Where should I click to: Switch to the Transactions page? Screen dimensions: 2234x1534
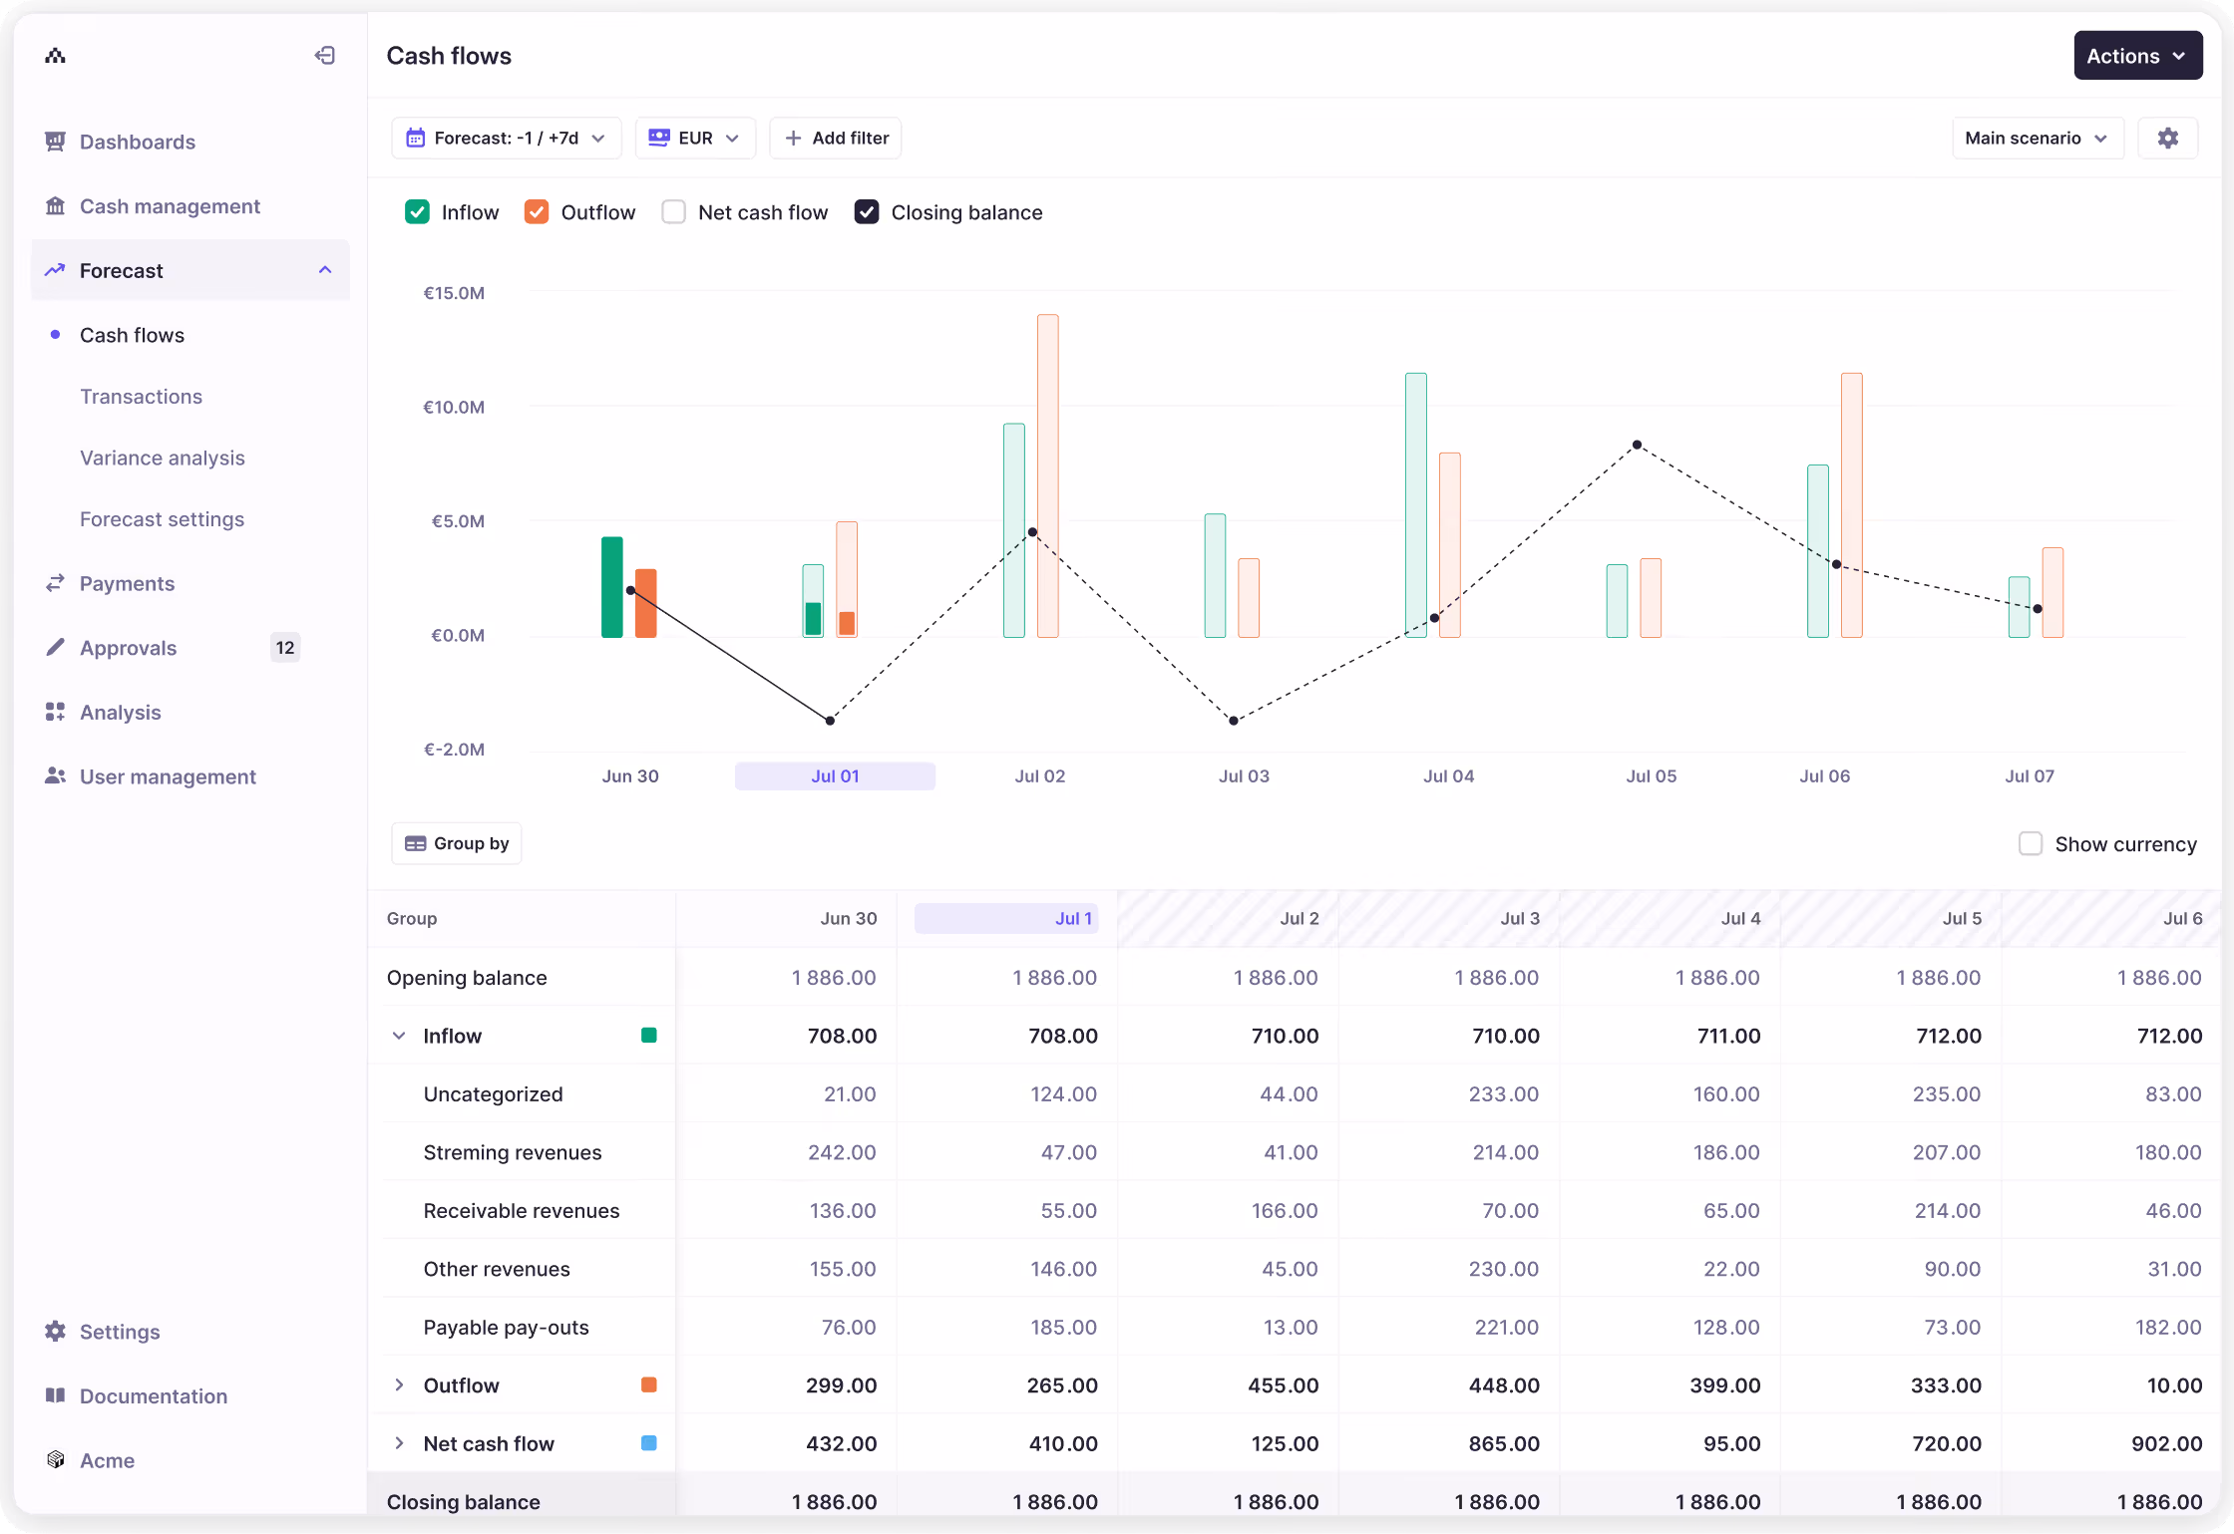pyautogui.click(x=141, y=396)
